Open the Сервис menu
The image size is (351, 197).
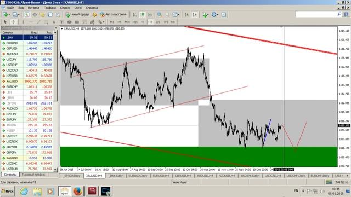click(x=65, y=8)
